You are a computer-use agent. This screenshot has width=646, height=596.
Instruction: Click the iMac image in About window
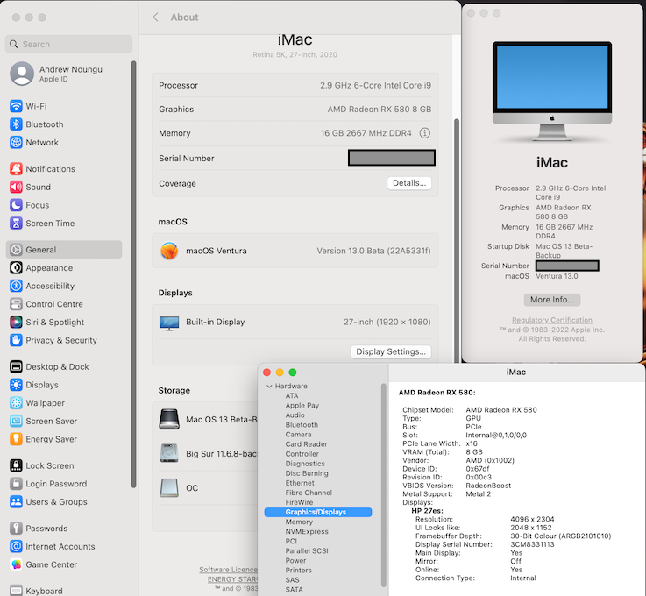pos(552,91)
